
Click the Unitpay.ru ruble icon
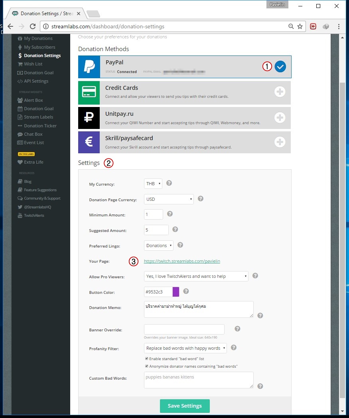tap(89, 118)
